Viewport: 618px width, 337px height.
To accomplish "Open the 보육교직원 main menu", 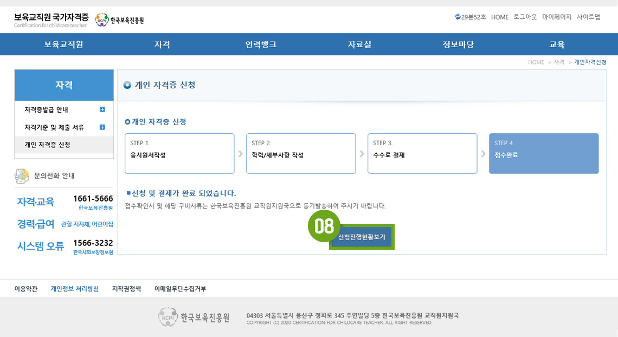I will point(63,44).
